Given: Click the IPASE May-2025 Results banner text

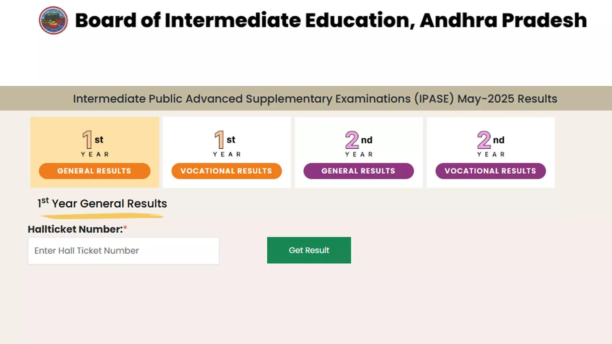Looking at the screenshot, I should (315, 99).
